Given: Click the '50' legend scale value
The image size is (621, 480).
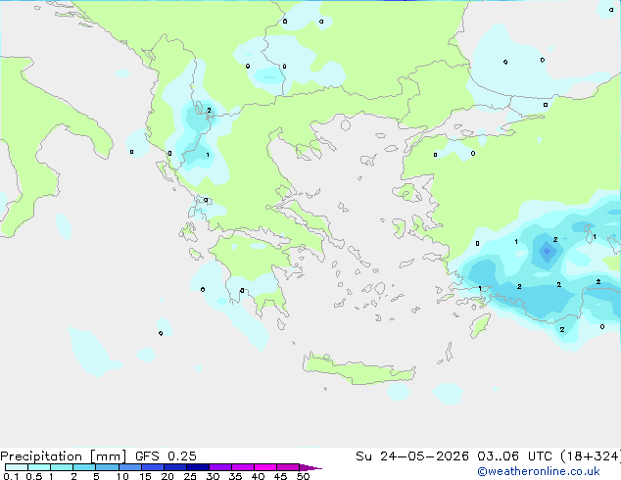Looking at the screenshot, I should (x=303, y=476).
